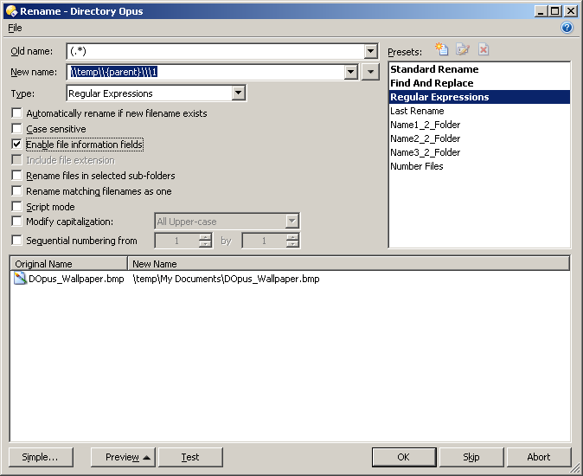Uncheck Enable file information fields
The image size is (583, 476).
pos(17,145)
